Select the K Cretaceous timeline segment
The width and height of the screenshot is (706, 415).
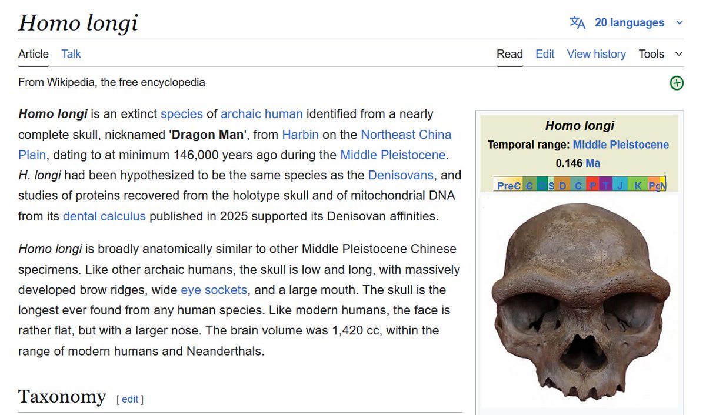pos(638,183)
